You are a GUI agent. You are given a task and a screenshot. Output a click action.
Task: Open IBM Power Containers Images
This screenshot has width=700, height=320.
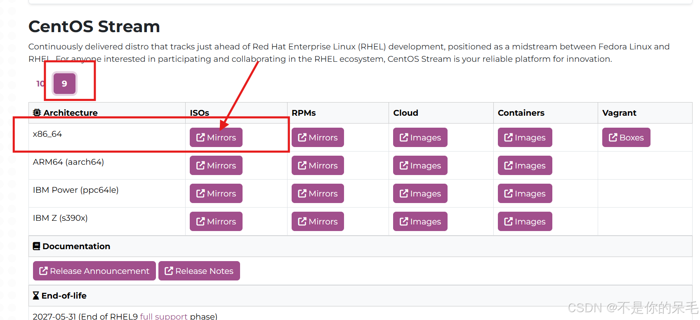point(525,194)
